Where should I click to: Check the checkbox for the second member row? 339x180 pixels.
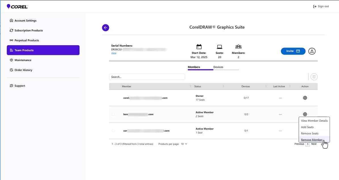tap(113, 114)
